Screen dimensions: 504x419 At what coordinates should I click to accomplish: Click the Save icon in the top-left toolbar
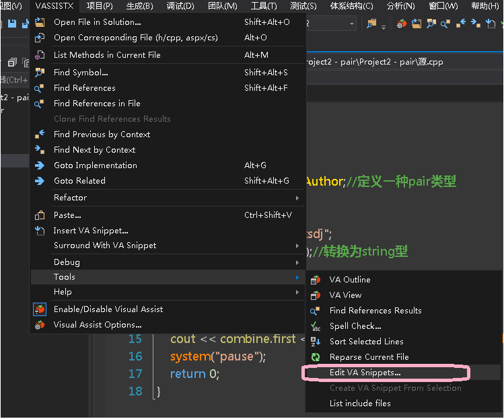coord(12,24)
